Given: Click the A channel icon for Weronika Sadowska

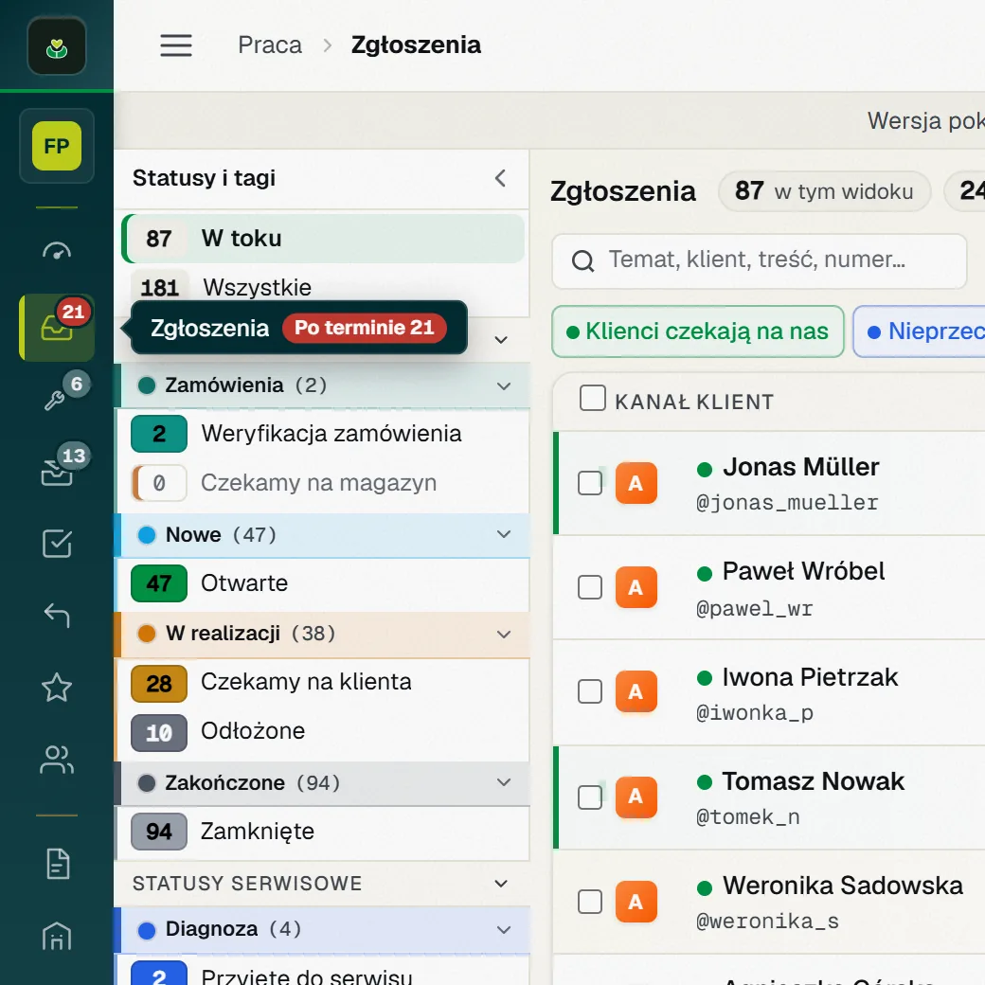Looking at the screenshot, I should point(636,901).
